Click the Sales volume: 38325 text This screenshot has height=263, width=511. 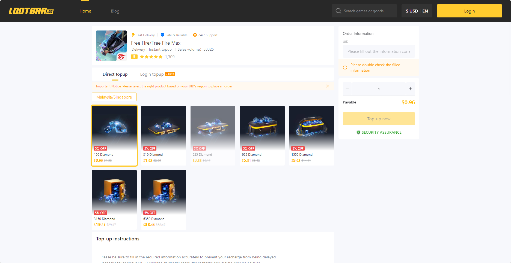click(196, 49)
